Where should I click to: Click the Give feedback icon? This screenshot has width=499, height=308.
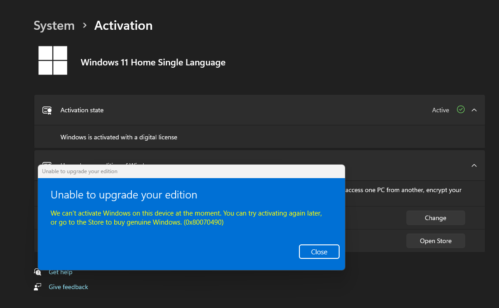(37, 287)
